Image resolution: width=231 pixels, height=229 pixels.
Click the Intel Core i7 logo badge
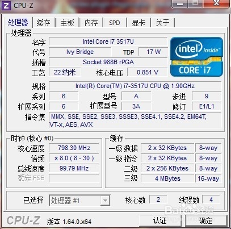tap(196, 57)
